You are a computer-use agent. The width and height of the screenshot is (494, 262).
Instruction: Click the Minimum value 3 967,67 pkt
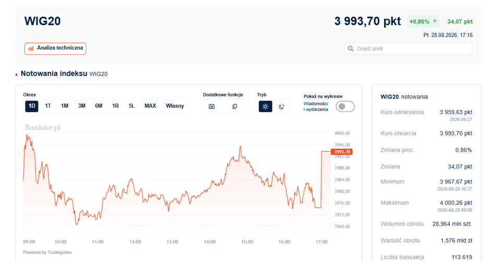(456, 182)
